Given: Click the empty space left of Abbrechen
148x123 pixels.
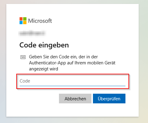Looking at the screenshot, I should point(38,99).
